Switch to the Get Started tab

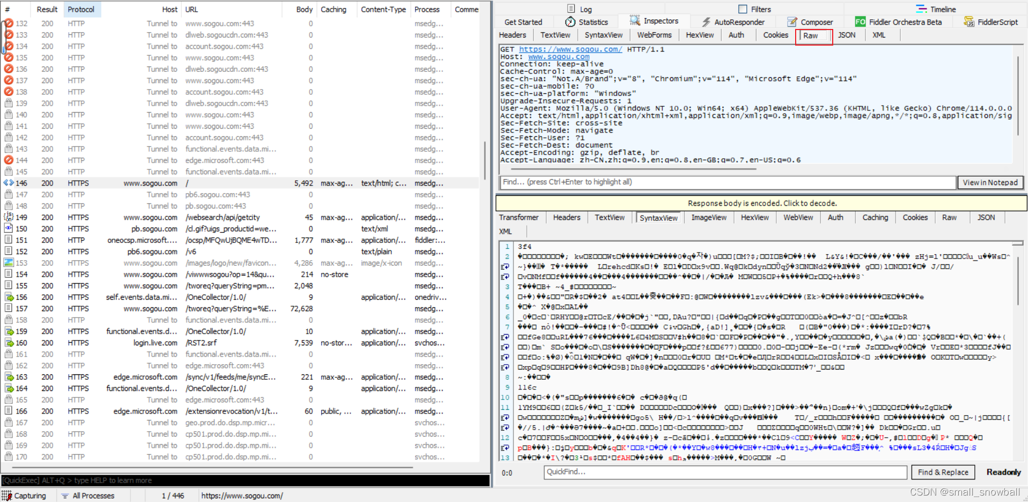coord(523,22)
